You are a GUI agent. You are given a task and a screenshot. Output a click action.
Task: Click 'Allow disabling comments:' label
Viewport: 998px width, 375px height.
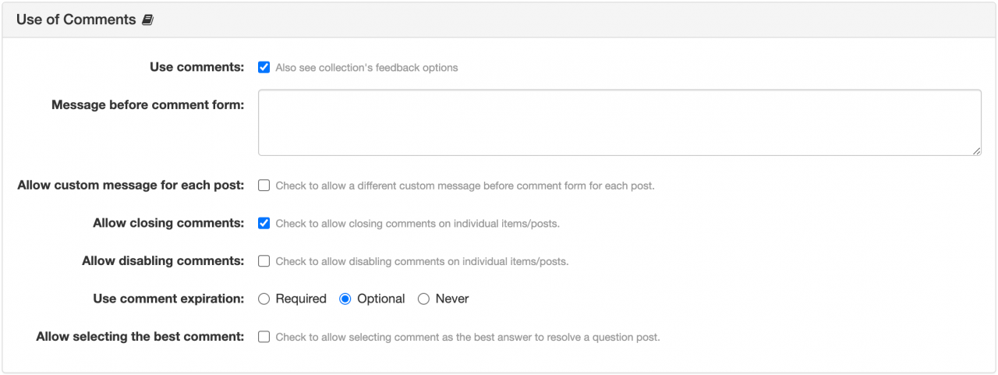coord(163,261)
